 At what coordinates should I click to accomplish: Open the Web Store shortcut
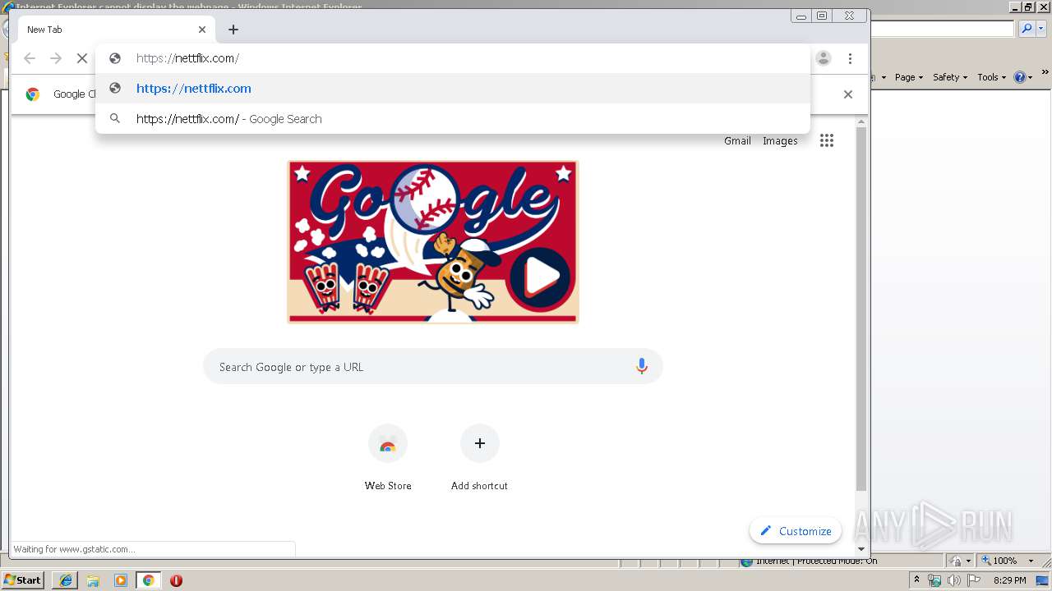coord(388,458)
